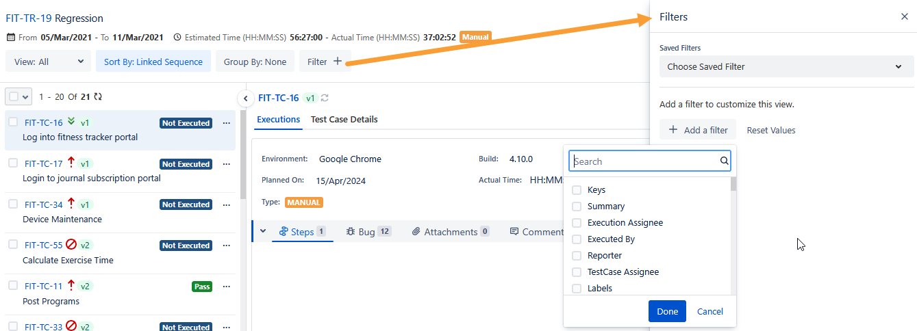Open the Comment tab
Image resolution: width=917 pixels, height=331 pixels.
click(x=538, y=232)
